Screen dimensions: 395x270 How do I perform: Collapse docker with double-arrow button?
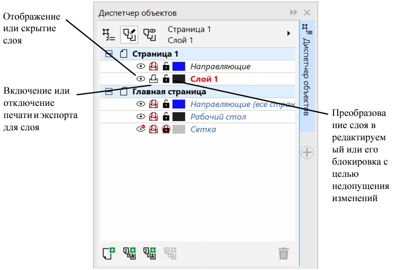tap(293, 13)
